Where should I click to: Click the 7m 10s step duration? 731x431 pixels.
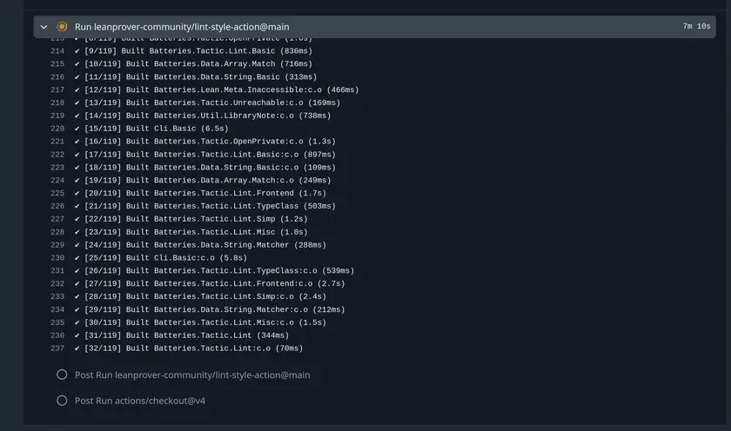696,27
